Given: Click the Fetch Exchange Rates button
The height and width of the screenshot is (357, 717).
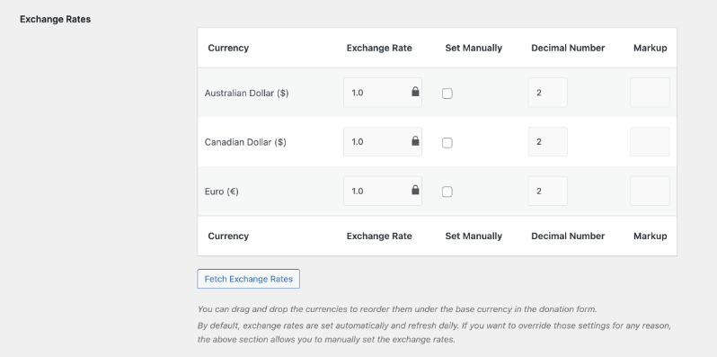Looking at the screenshot, I should click(x=248, y=279).
